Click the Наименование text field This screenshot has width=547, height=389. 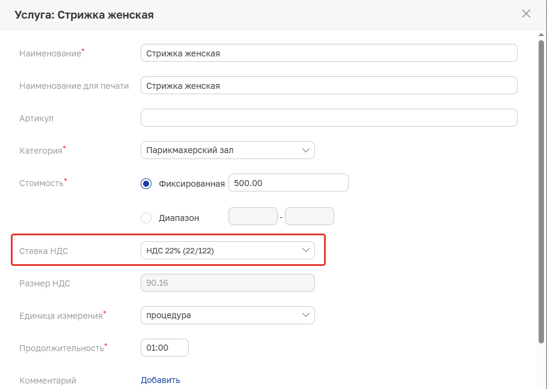click(x=328, y=53)
